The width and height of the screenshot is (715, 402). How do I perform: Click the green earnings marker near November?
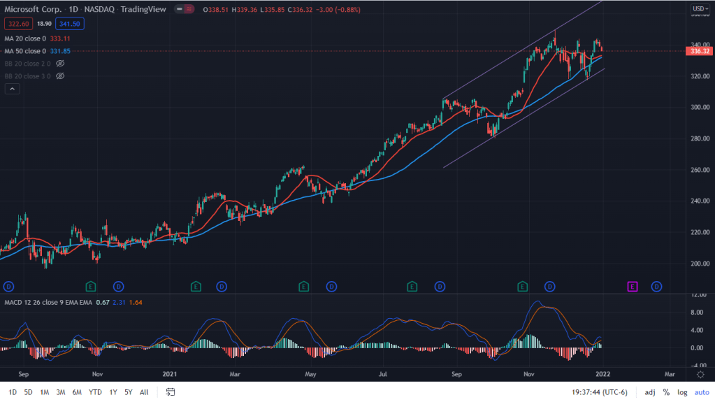pyautogui.click(x=522, y=286)
